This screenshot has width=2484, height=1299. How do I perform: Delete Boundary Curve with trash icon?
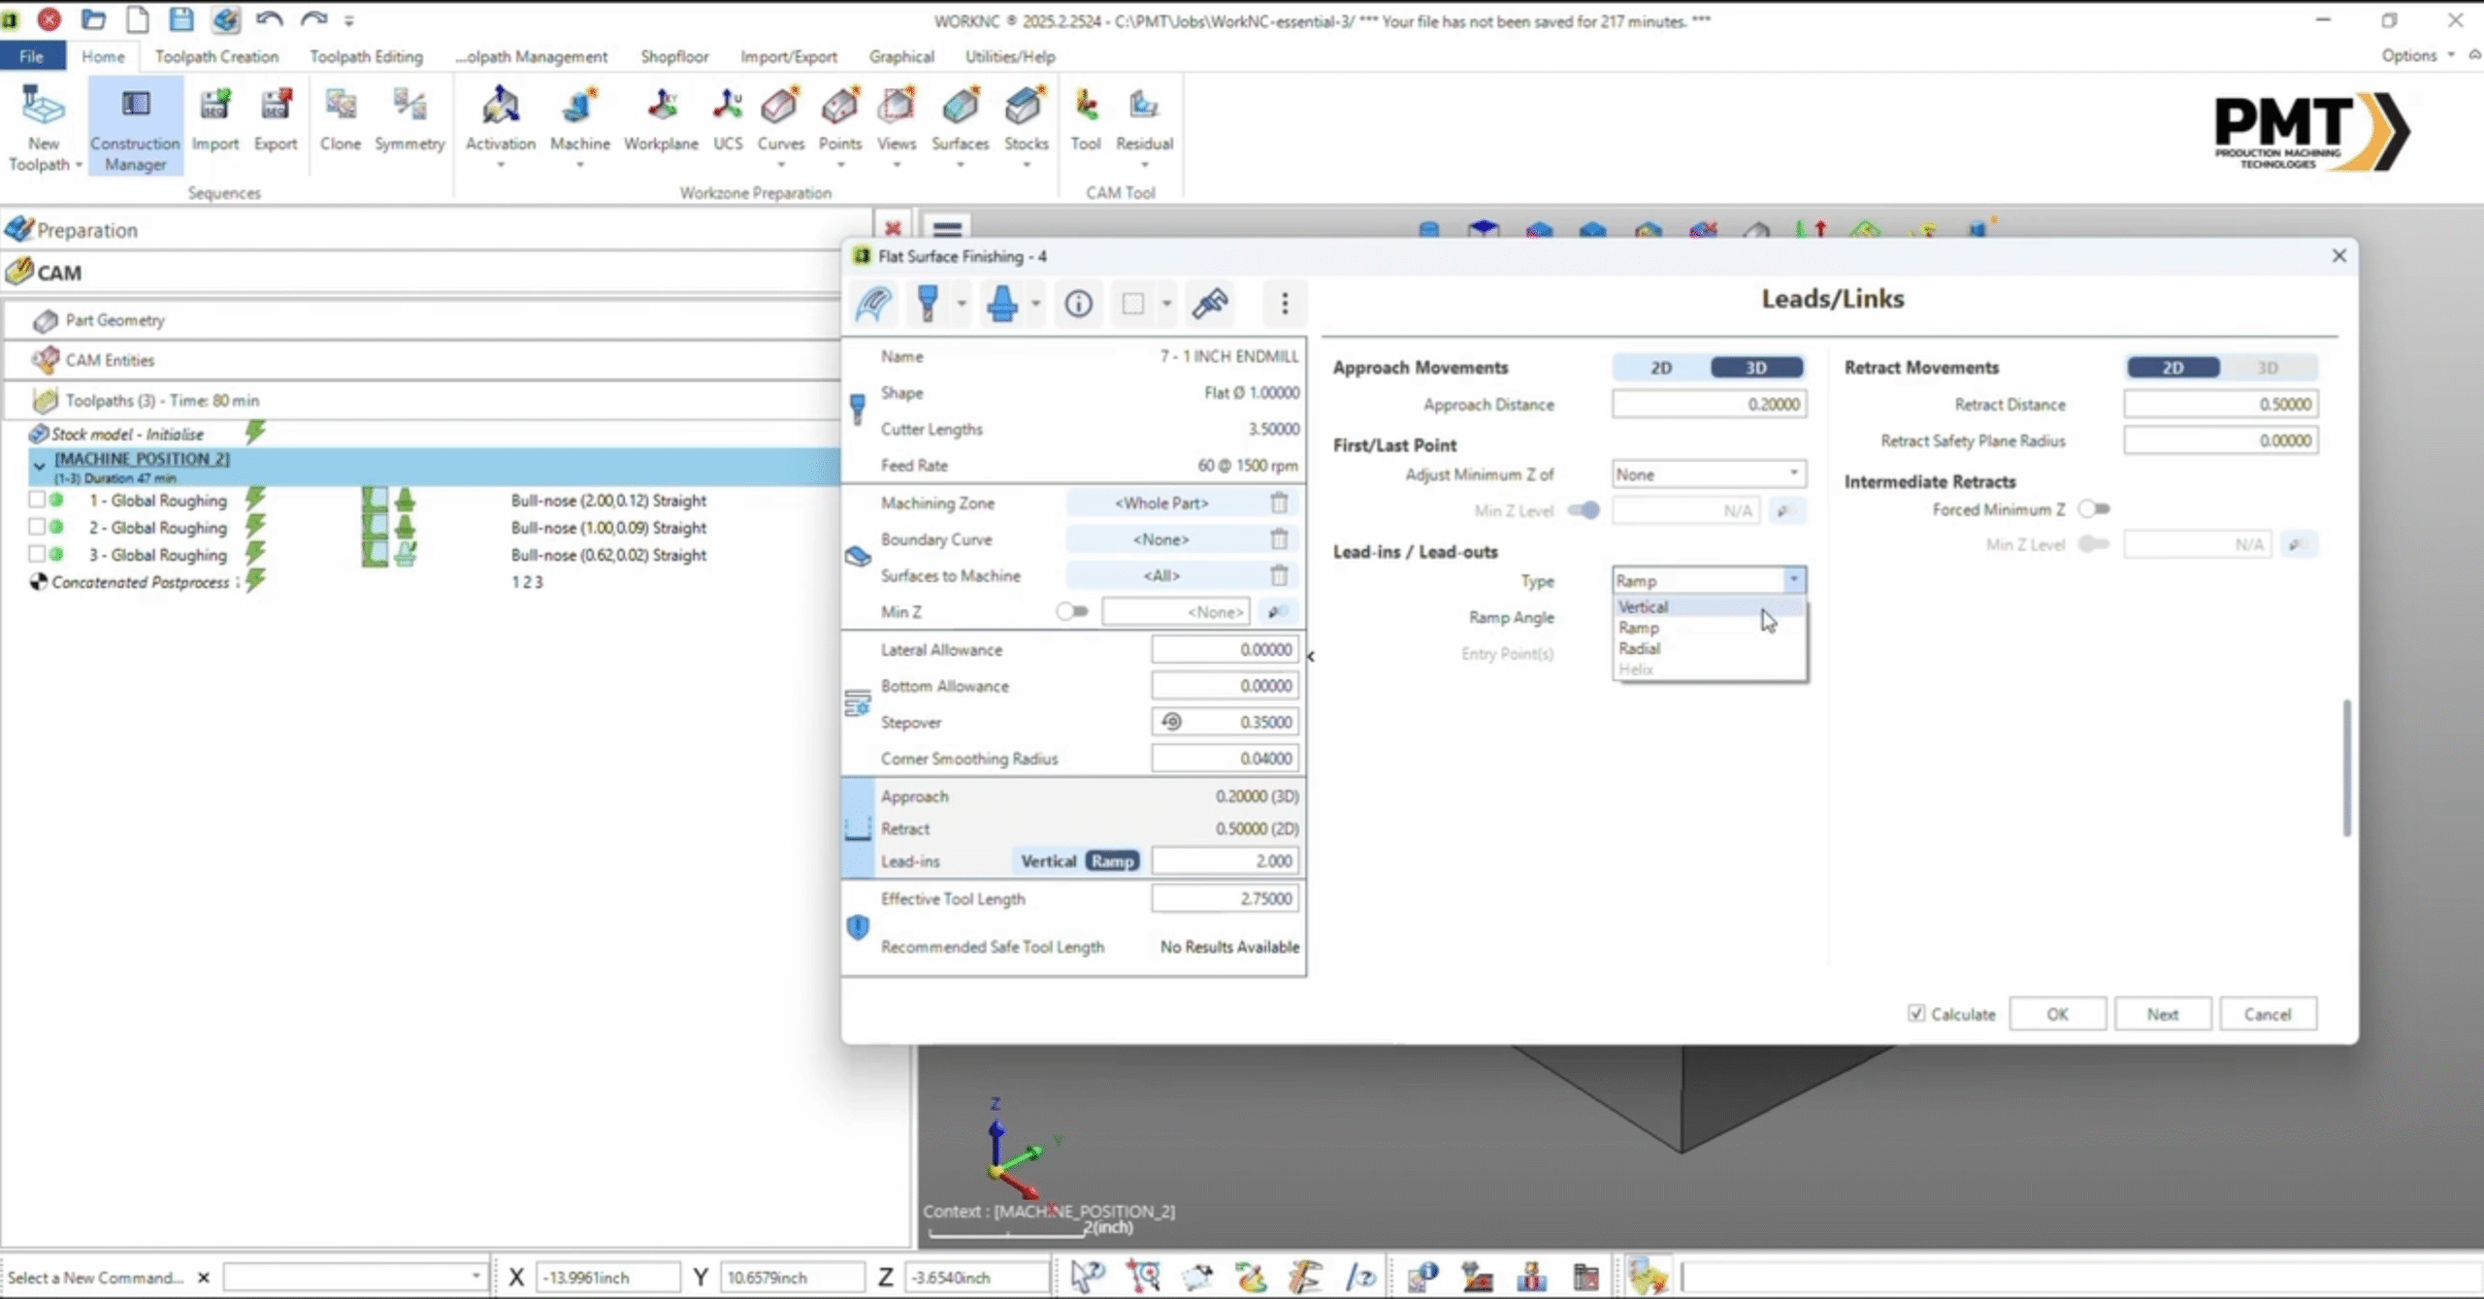pyautogui.click(x=1279, y=539)
